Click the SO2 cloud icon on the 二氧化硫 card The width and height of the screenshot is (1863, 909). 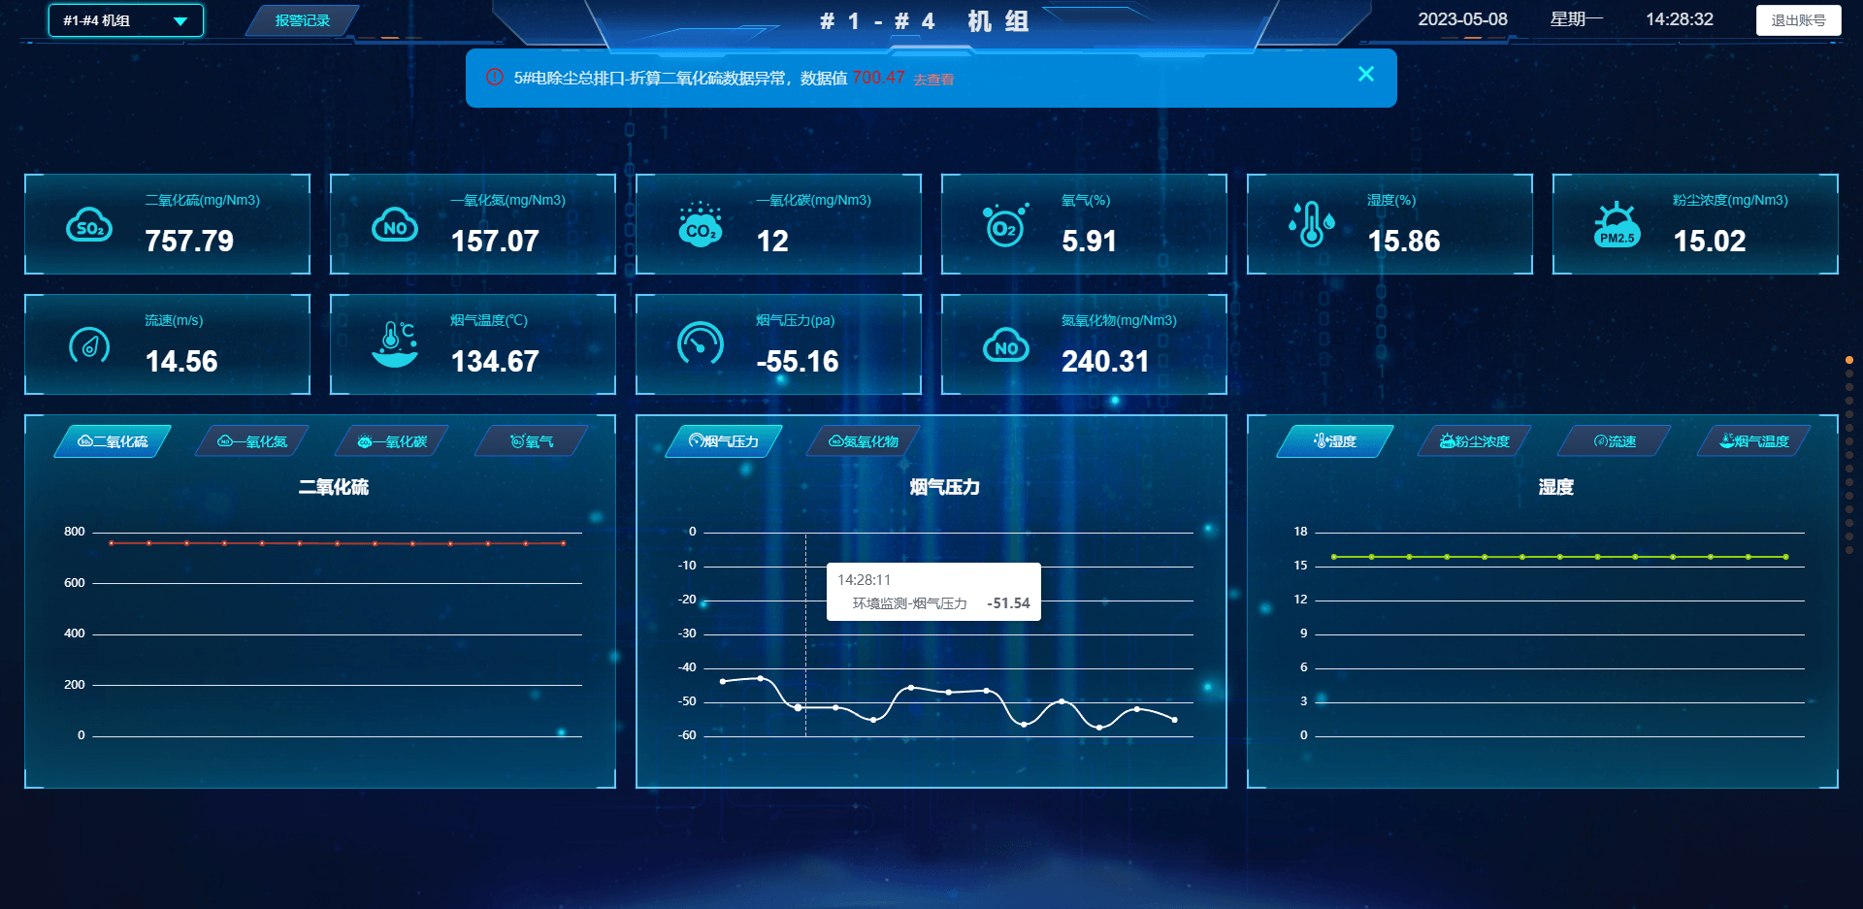click(89, 225)
